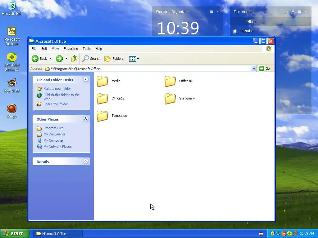
Task: Open the Forward history dropdown arrow
Action: tap(66, 59)
